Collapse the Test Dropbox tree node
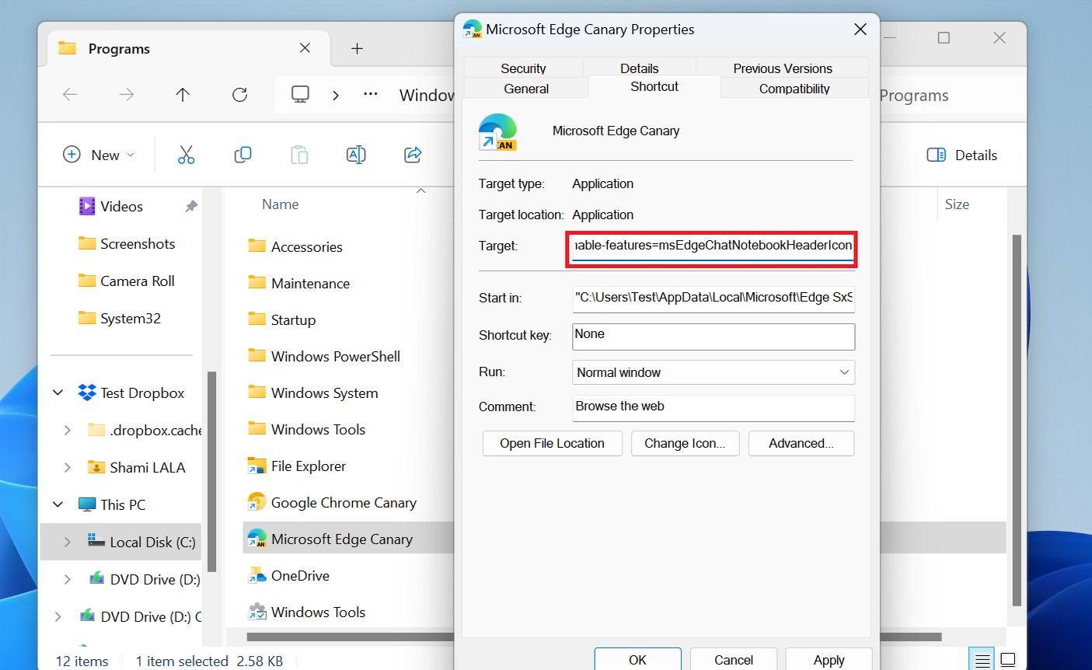 [58, 393]
